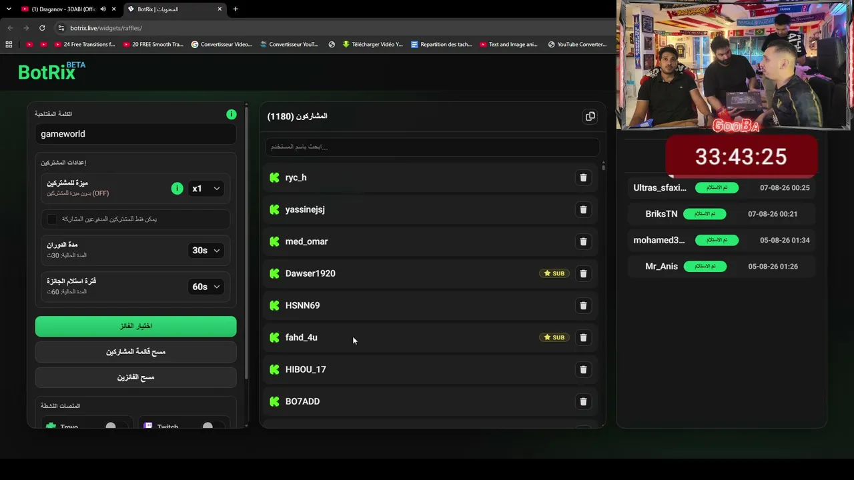
Task: Open the 24 Free Transitions bookmark
Action: point(85,45)
